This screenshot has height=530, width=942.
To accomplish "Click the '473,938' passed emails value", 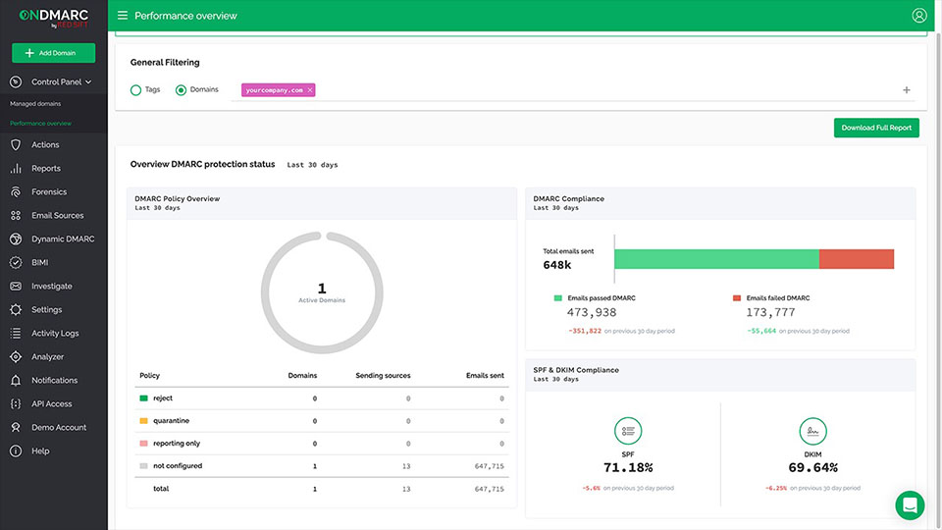I will coord(591,312).
